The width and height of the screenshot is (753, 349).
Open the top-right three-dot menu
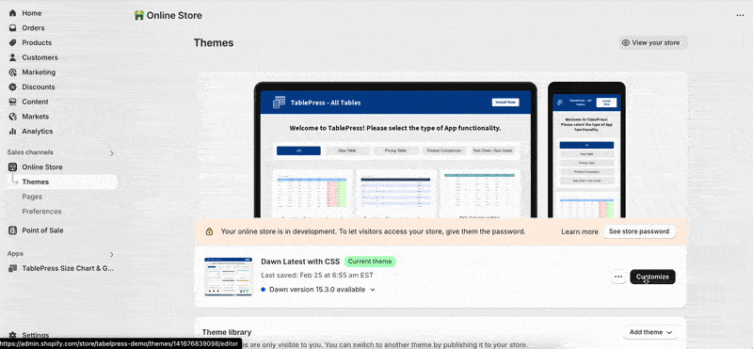[x=740, y=15]
